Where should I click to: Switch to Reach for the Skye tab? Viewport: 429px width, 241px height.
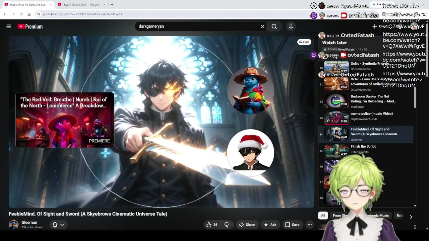[x=81, y=5]
